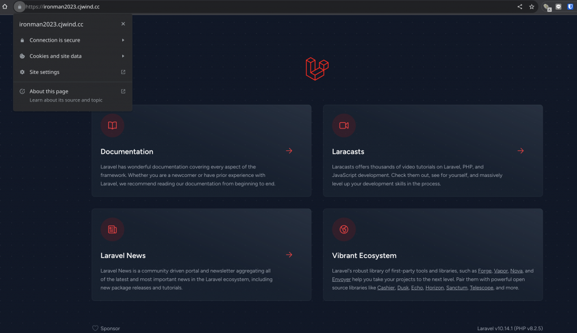Image resolution: width=577 pixels, height=333 pixels.
Task: Open the Nova link
Action: (x=516, y=271)
